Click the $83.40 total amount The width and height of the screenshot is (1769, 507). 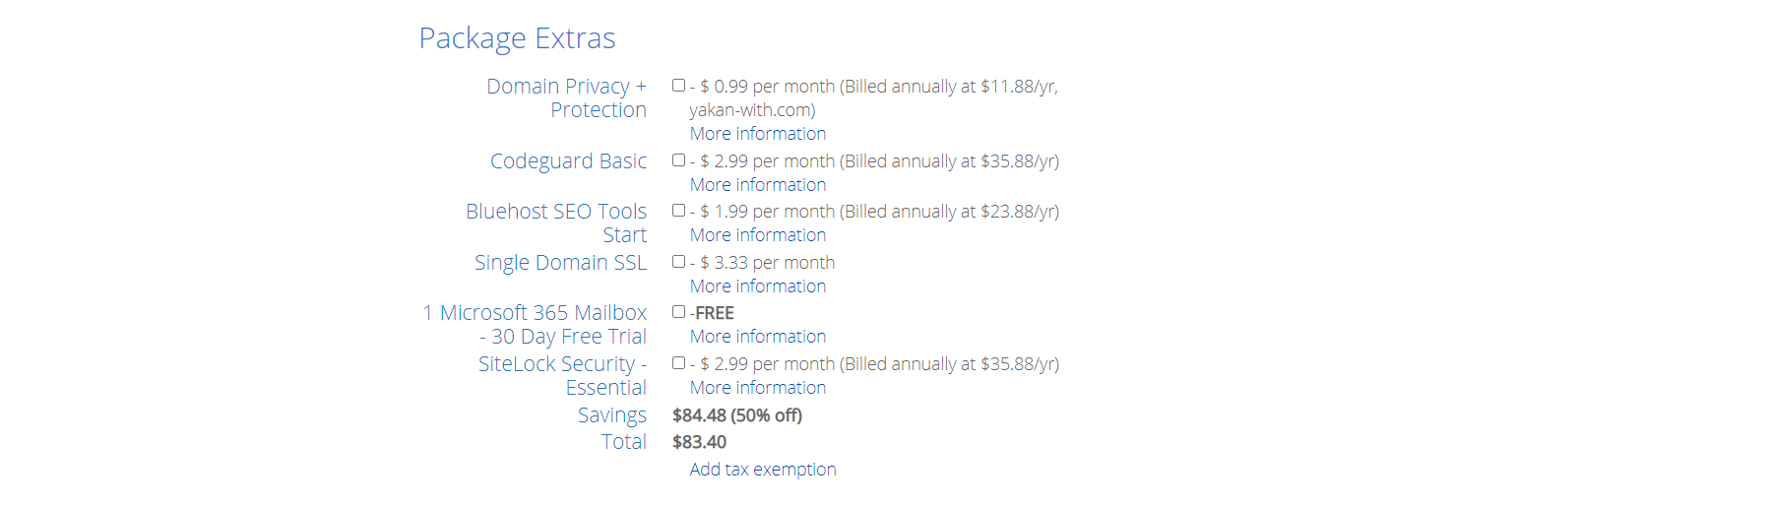click(x=699, y=443)
